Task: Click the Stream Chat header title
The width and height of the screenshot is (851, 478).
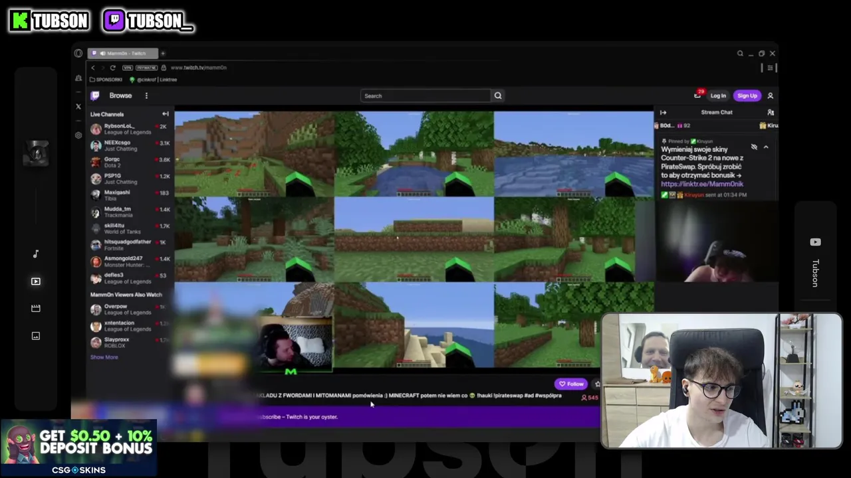Action: tap(717, 112)
